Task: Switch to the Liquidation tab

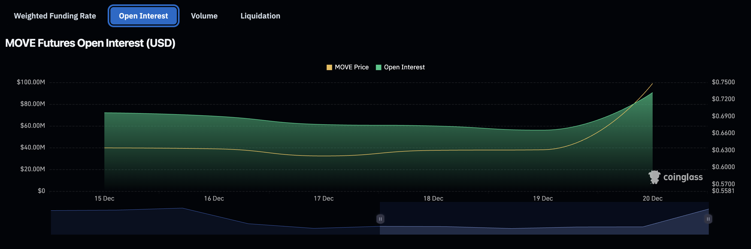Action: coord(260,16)
